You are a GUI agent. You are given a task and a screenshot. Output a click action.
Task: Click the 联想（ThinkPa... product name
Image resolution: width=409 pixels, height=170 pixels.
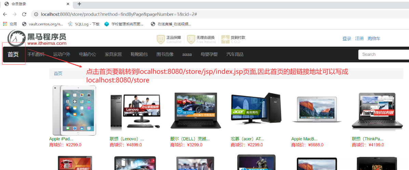(368, 139)
